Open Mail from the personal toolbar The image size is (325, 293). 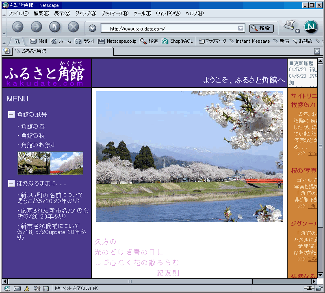click(39, 41)
